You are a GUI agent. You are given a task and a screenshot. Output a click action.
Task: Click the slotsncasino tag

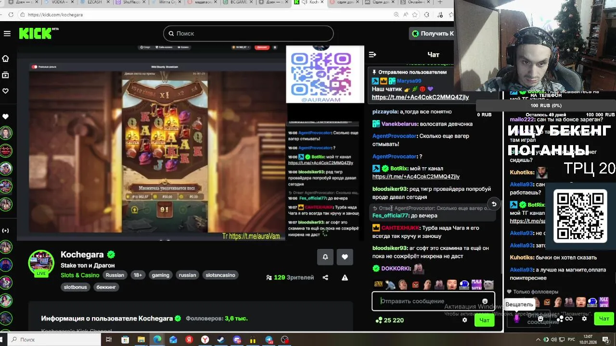point(220,275)
